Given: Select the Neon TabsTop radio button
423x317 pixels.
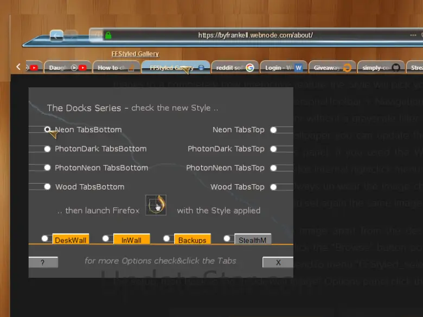Looking at the screenshot, I should [273, 130].
